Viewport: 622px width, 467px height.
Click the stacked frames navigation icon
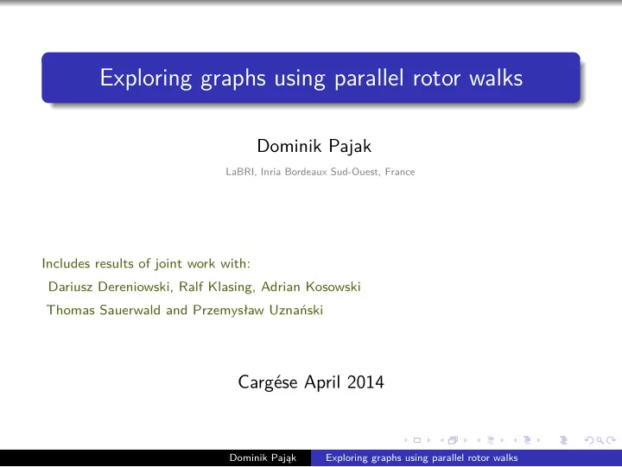(453, 440)
